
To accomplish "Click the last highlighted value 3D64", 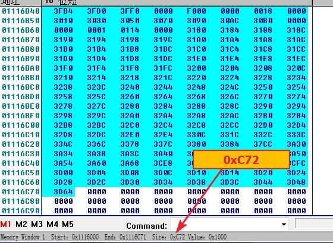I will [63, 192].
